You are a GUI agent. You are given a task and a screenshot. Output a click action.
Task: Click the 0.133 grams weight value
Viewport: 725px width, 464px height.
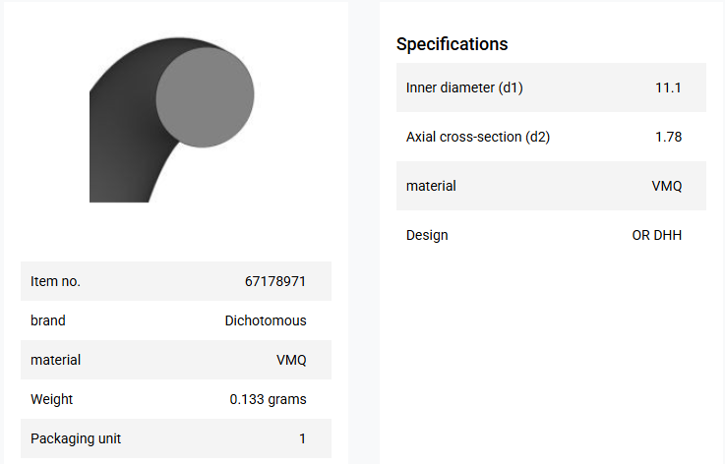tap(268, 399)
